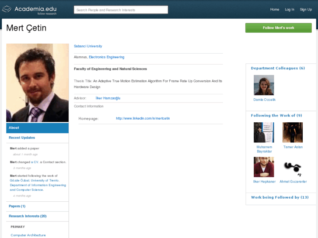
Task: Open the Tamer Aslan name link
Action: 293,147
